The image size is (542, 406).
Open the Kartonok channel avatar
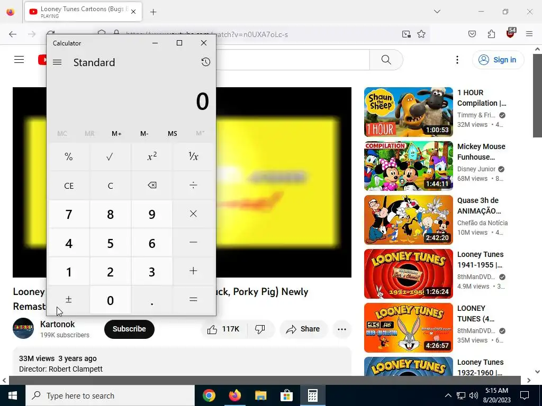23,328
